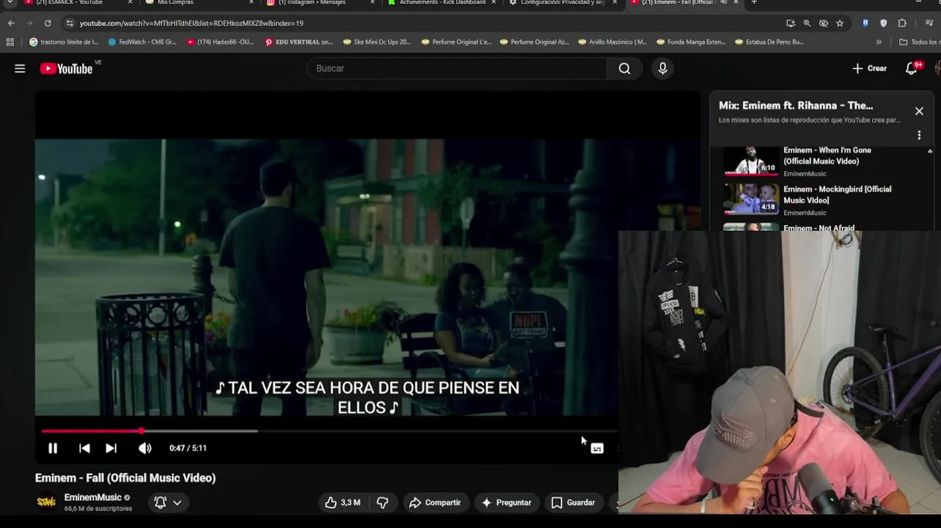Screen dimensions: 941x528
Task: Open the Mix playlist three-dot menu
Action: click(x=919, y=135)
